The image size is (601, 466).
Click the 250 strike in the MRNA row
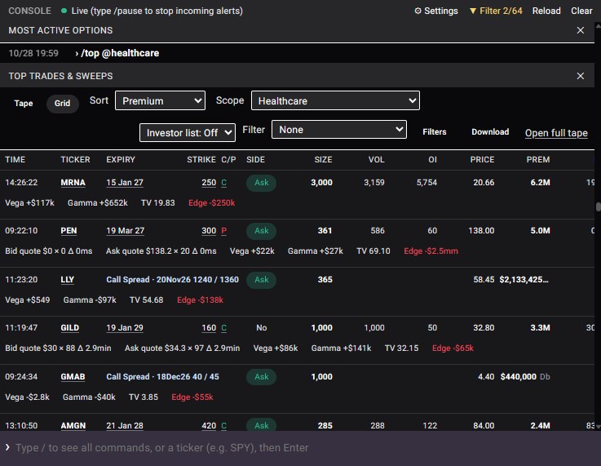click(x=209, y=183)
